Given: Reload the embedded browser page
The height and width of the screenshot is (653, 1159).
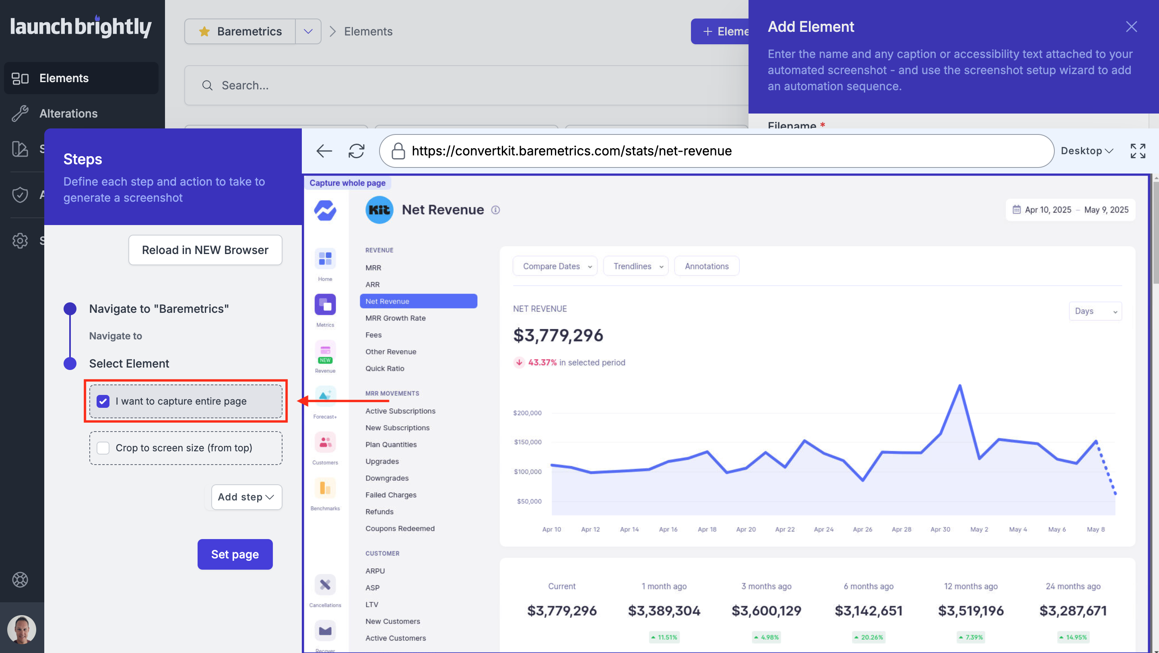Looking at the screenshot, I should tap(356, 151).
